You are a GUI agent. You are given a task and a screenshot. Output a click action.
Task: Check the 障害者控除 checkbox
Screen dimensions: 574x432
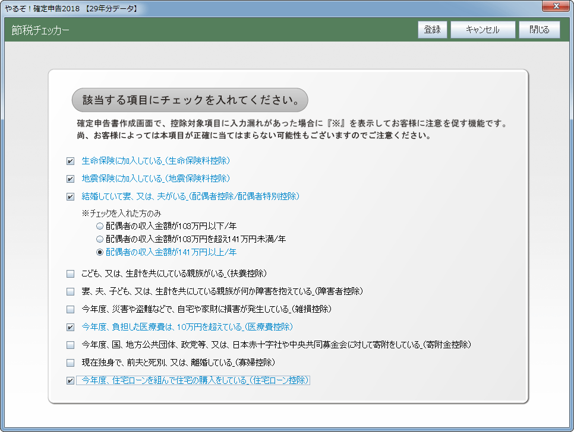tap(70, 291)
